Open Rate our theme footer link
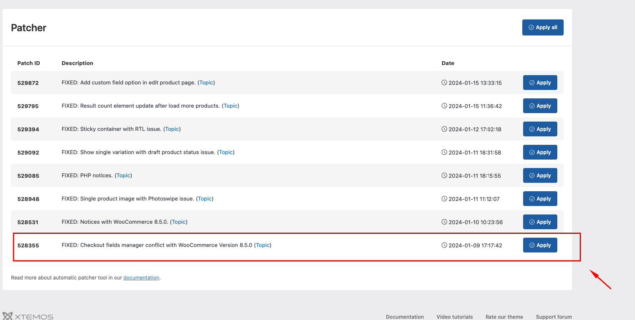 point(504,317)
